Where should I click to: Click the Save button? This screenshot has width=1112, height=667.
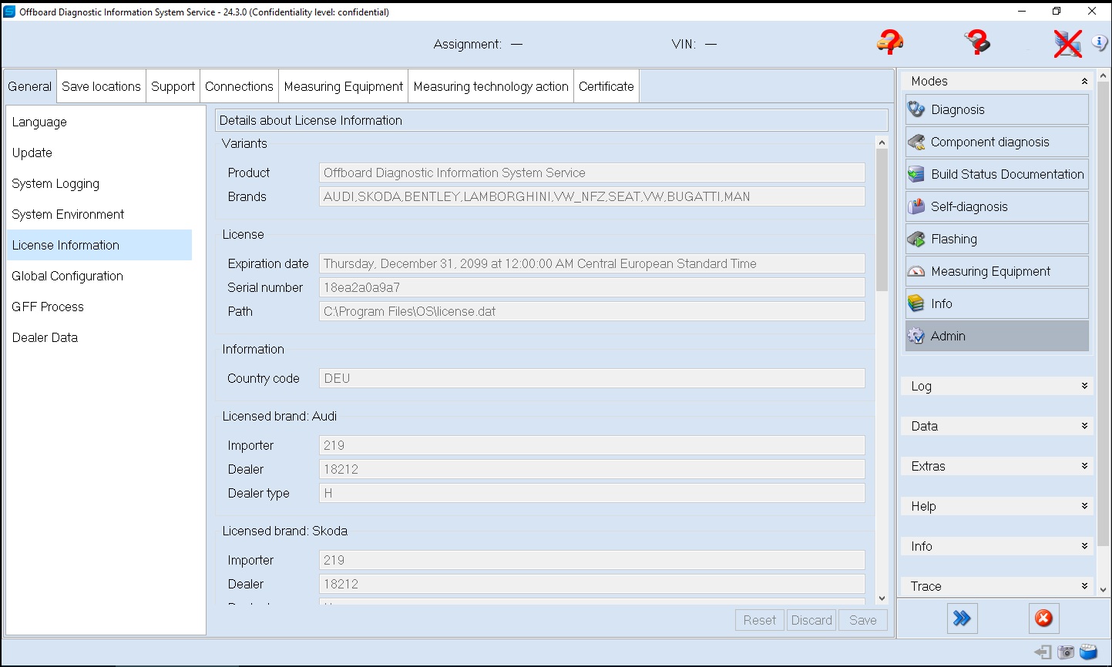pyautogui.click(x=862, y=619)
